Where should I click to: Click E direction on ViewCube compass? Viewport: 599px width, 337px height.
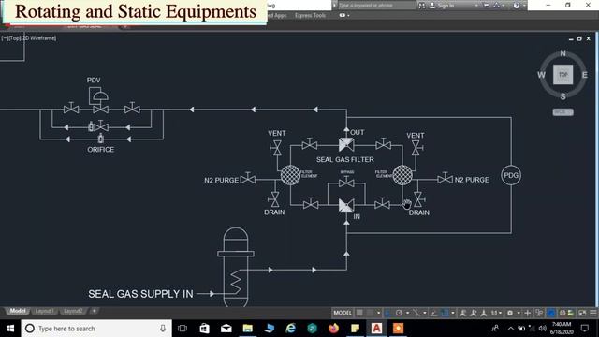[584, 75]
